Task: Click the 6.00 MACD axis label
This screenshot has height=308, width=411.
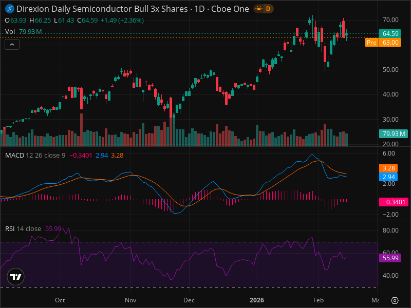Action: click(389, 153)
